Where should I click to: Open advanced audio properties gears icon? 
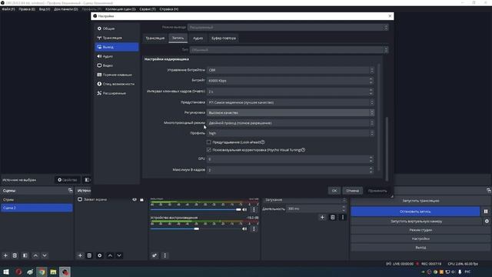coord(155,255)
